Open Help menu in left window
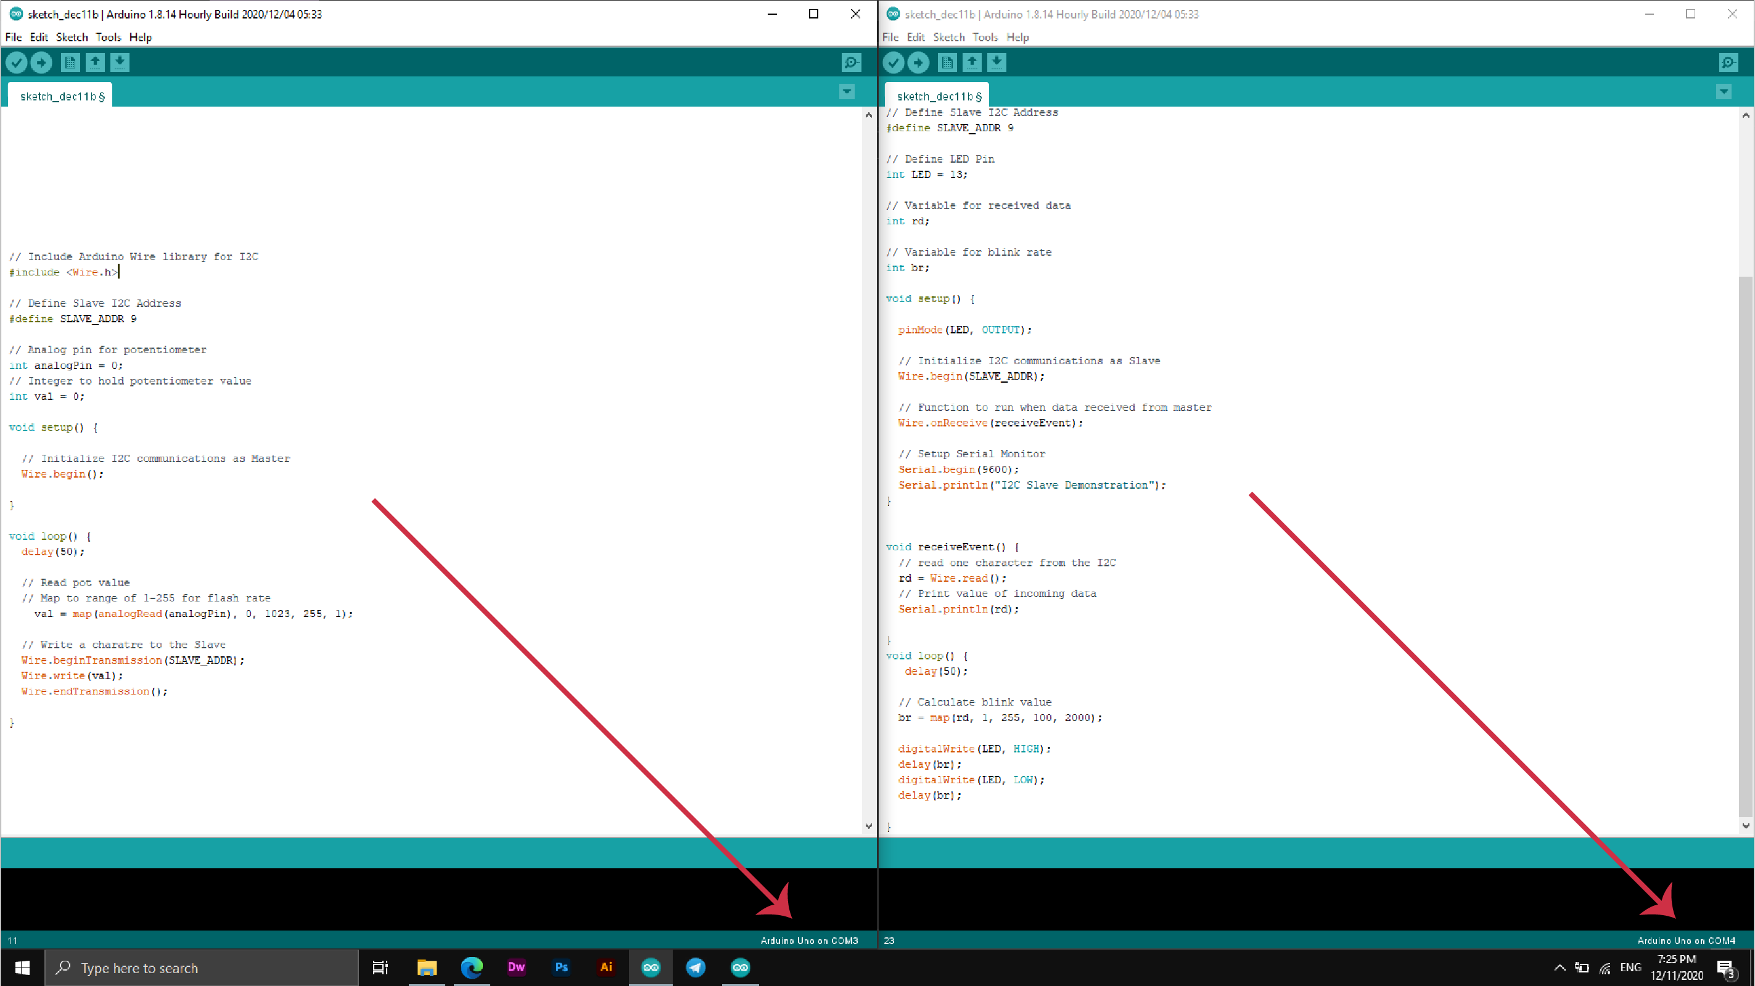Viewport: 1755px width, 986px height. point(141,38)
